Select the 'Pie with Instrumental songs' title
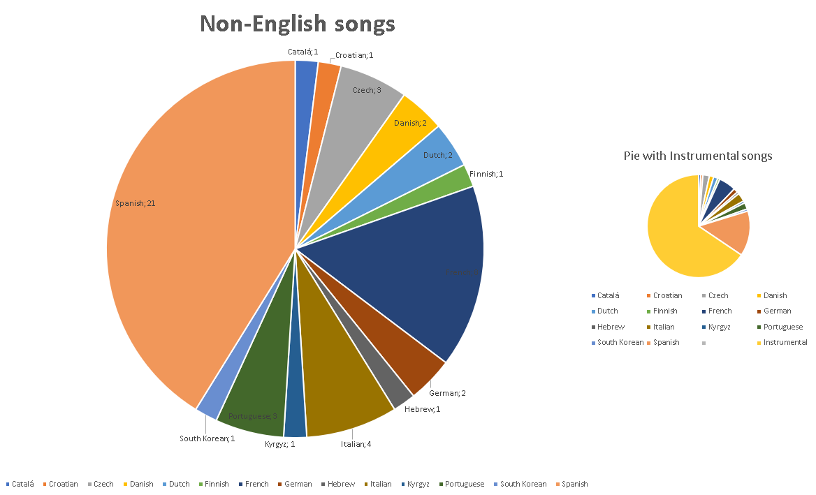The width and height of the screenshot is (816, 495). (x=698, y=156)
